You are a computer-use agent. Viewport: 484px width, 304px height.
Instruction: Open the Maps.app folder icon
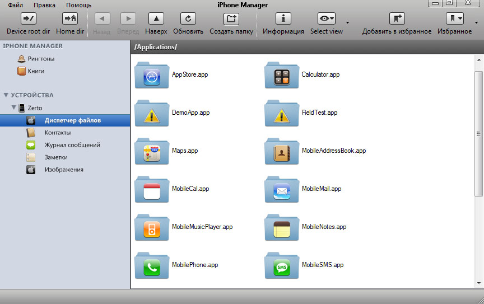click(x=152, y=151)
